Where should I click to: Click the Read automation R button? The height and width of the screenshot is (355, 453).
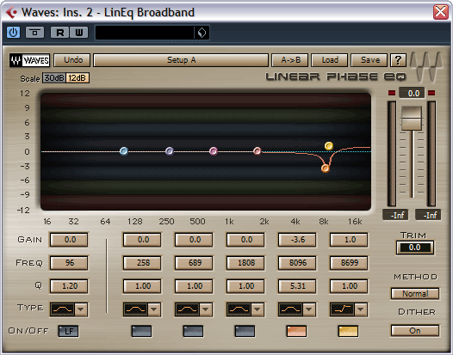coord(59,33)
